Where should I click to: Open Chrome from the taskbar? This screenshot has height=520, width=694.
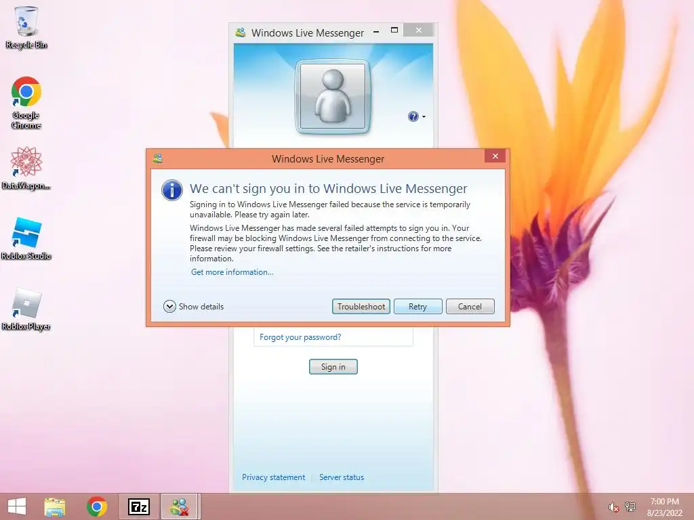97,506
